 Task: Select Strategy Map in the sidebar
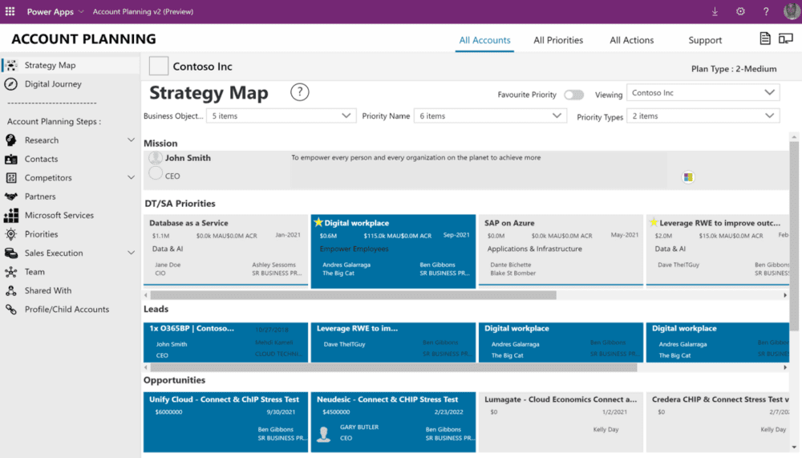[70, 65]
